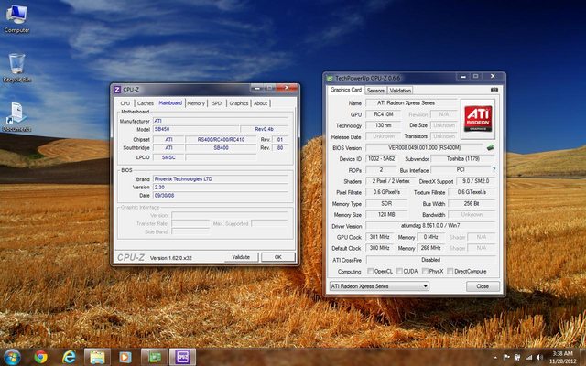The height and width of the screenshot is (366, 586).
Task: Switch to the GPU-Z taskbar button
Action: pos(154,357)
